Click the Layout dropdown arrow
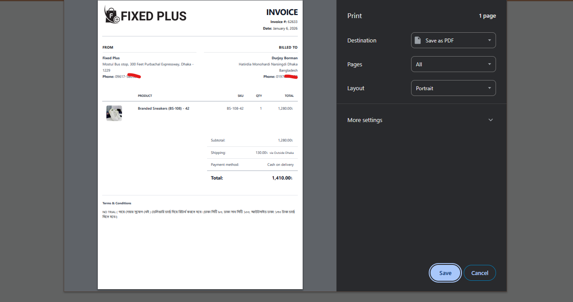 point(490,88)
